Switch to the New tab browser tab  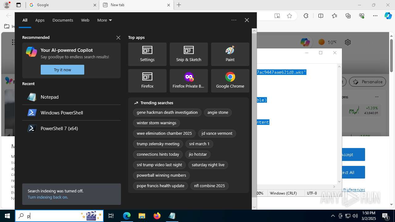tap(137, 5)
